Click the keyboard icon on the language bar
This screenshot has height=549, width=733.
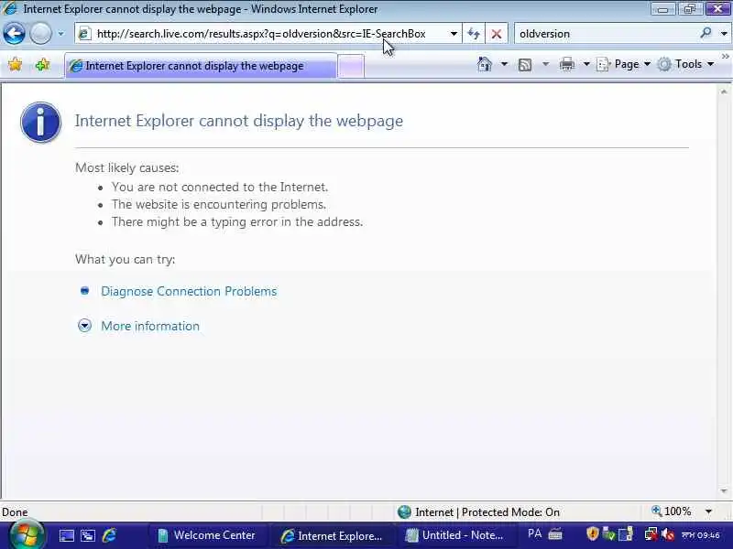(x=555, y=534)
